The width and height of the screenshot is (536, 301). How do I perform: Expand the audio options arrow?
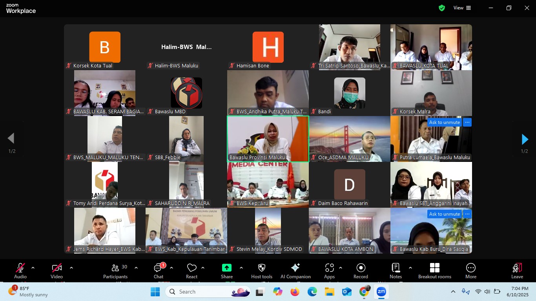tap(33, 268)
